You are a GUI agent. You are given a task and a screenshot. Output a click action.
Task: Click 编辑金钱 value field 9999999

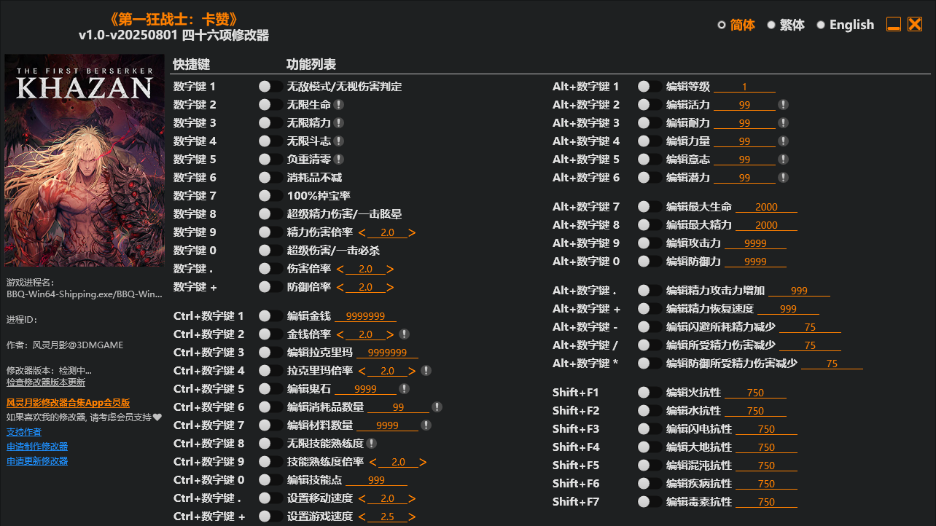tap(366, 316)
